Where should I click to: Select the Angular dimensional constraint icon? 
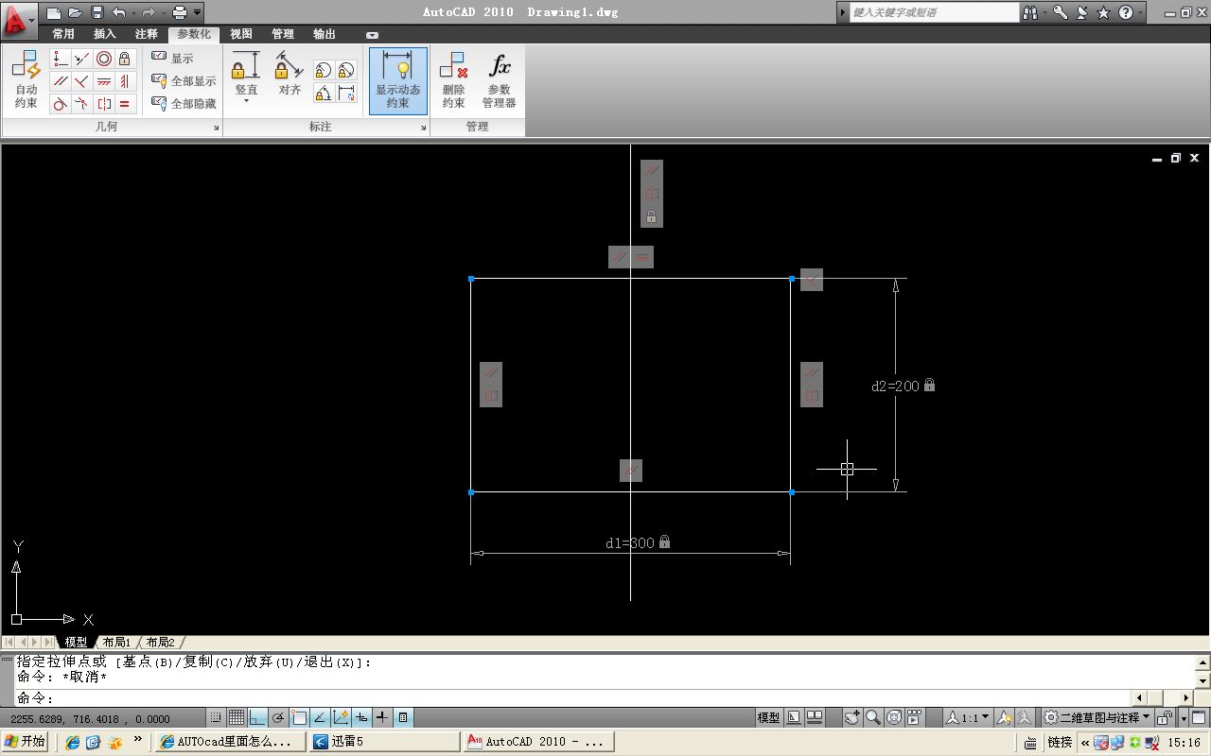pos(324,93)
